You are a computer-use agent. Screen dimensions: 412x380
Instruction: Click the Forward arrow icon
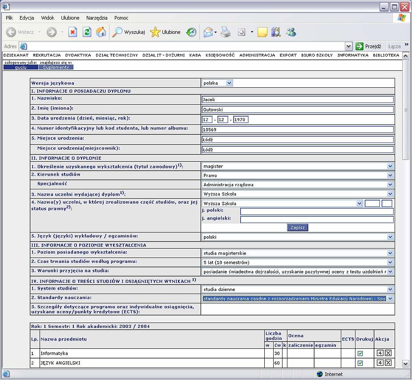[x=52, y=32]
